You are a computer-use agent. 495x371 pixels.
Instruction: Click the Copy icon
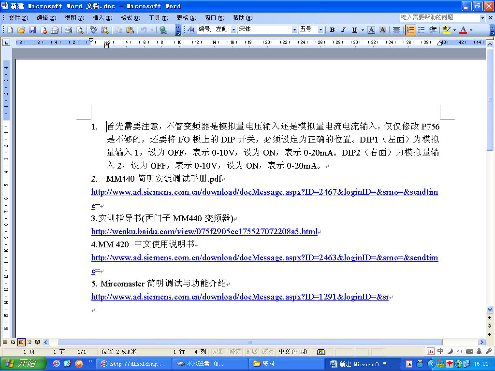118,30
